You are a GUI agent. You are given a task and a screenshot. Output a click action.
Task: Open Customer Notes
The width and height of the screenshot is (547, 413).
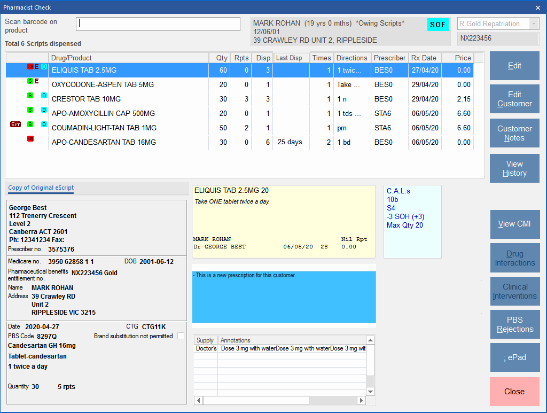point(514,133)
